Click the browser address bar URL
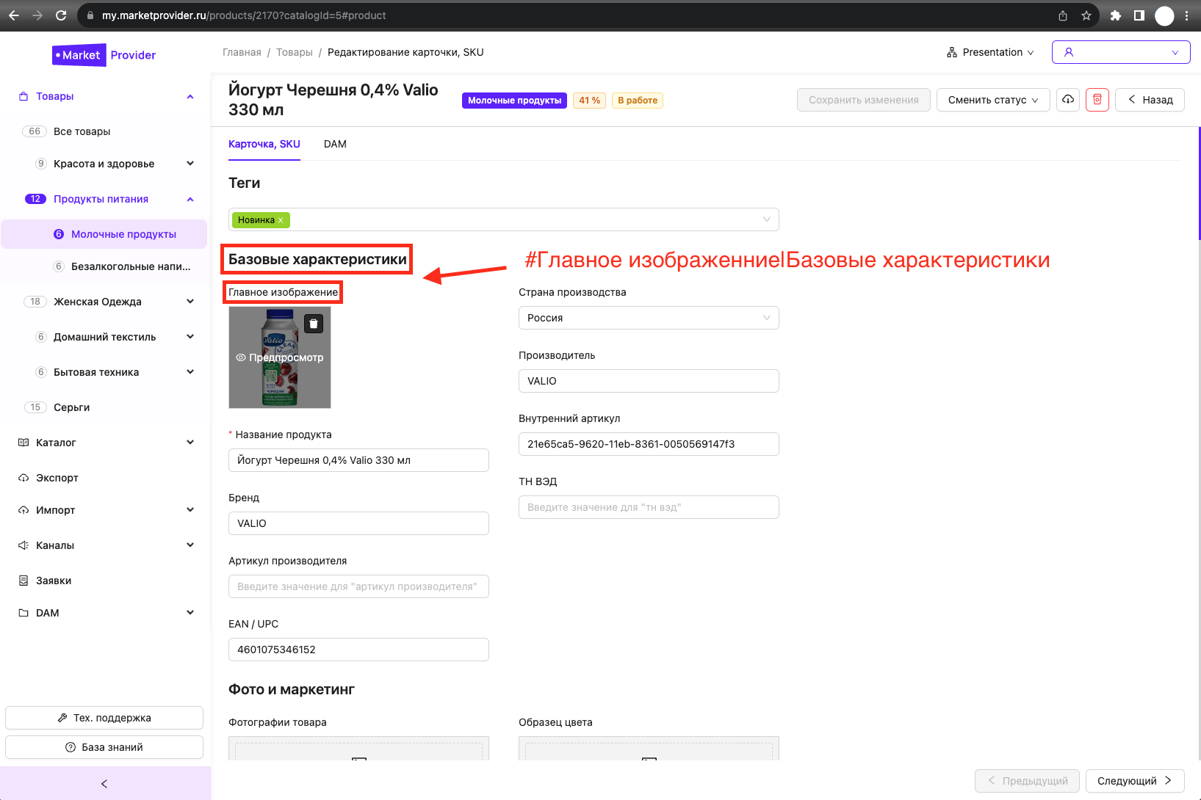 pos(244,15)
